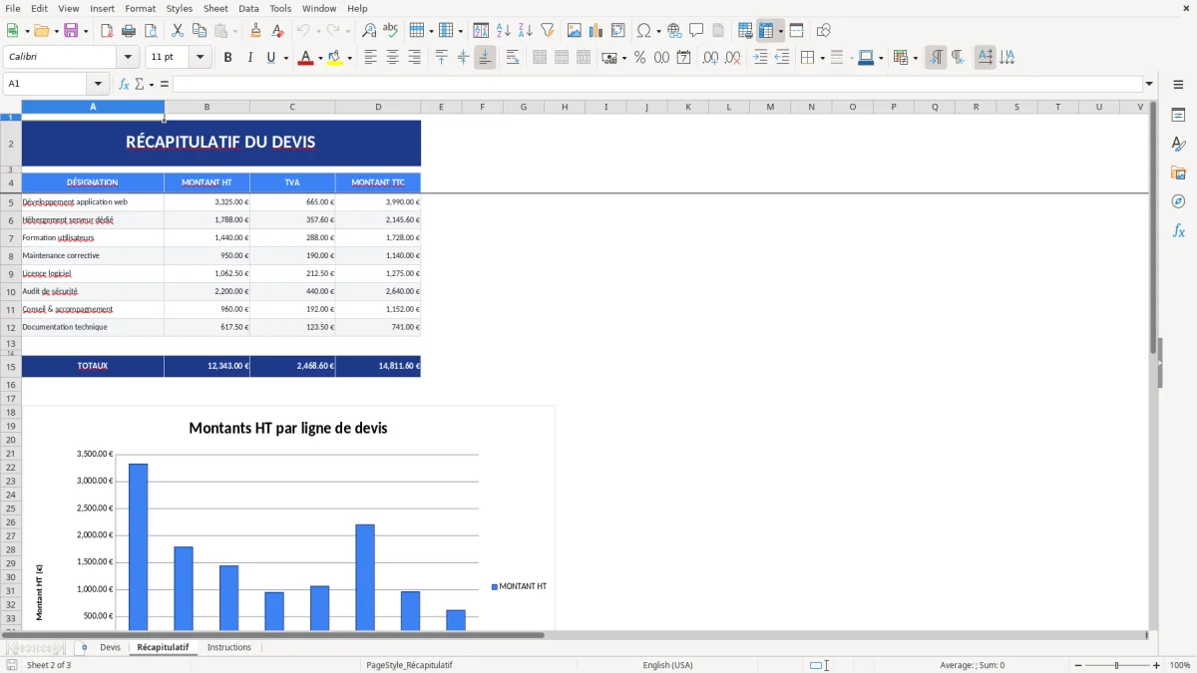This screenshot has height=673, width=1197.
Task: Open the Special Character dropdown arrow
Action: tap(659, 31)
